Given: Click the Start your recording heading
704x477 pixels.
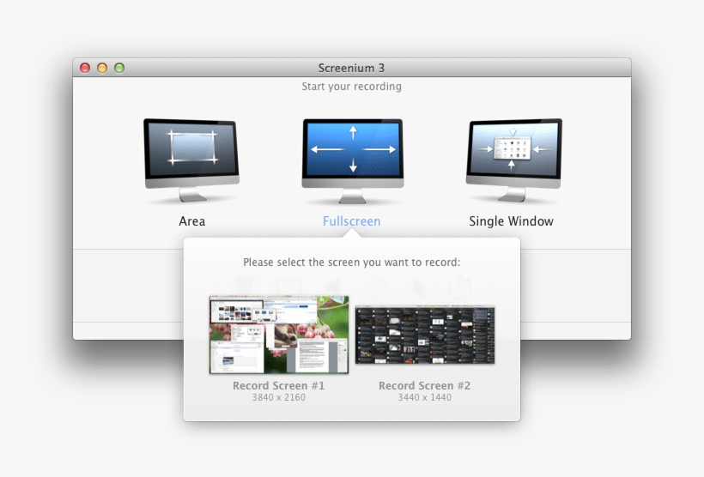Looking at the screenshot, I should tap(352, 87).
